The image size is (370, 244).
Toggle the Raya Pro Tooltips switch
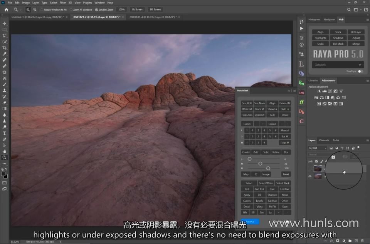coord(360,71)
